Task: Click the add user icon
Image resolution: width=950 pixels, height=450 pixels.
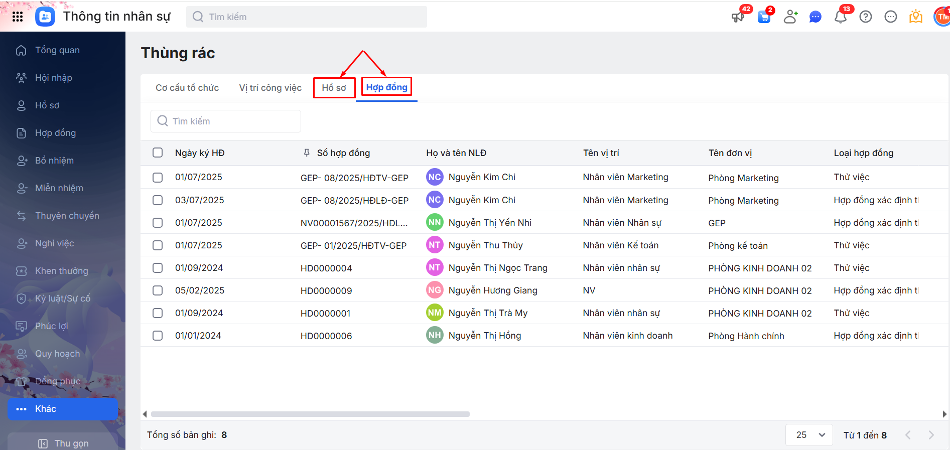Action: click(790, 17)
